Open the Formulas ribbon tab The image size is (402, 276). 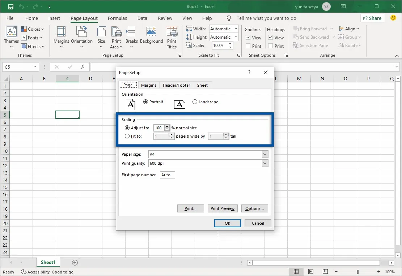point(117,18)
